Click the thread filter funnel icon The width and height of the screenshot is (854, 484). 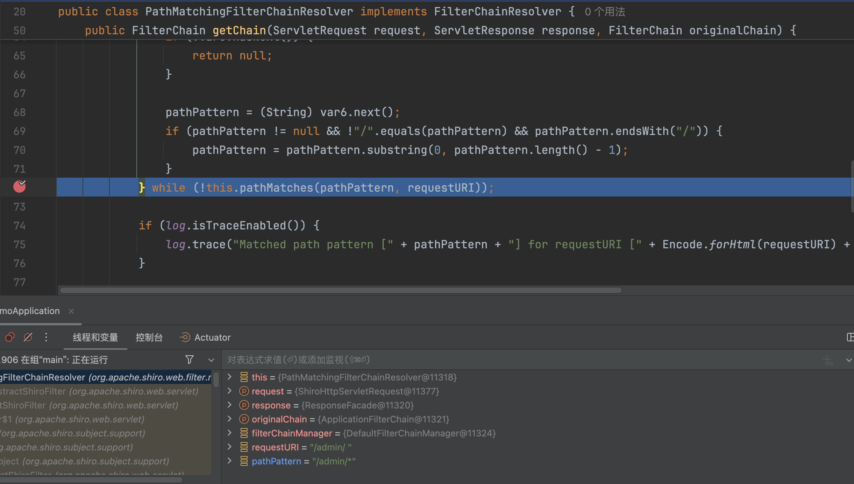coord(189,360)
